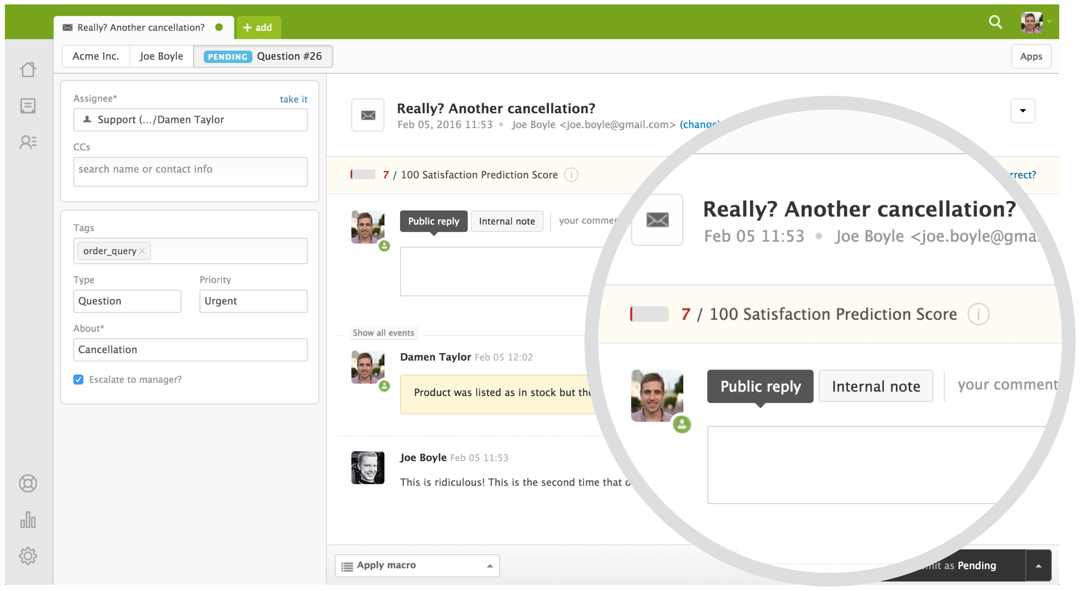Image resolution: width=1081 pixels, height=591 pixels.
Task: Click the conversations/inbox sidebar icon
Action: (x=28, y=105)
